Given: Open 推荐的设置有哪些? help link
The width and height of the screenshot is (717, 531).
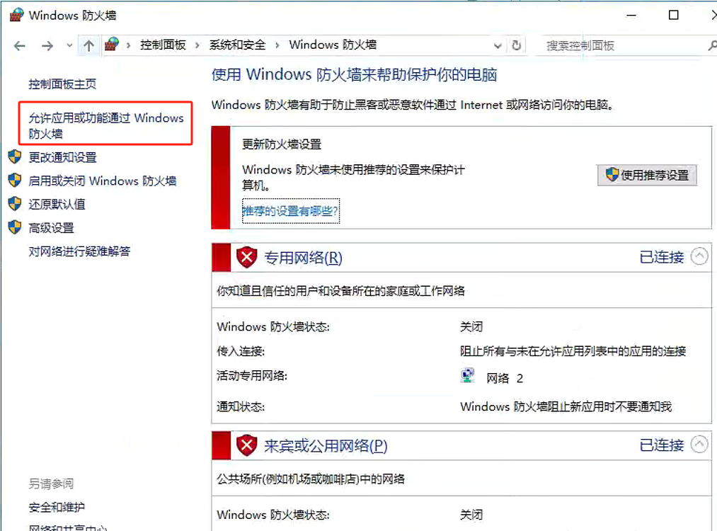Looking at the screenshot, I should (x=291, y=211).
